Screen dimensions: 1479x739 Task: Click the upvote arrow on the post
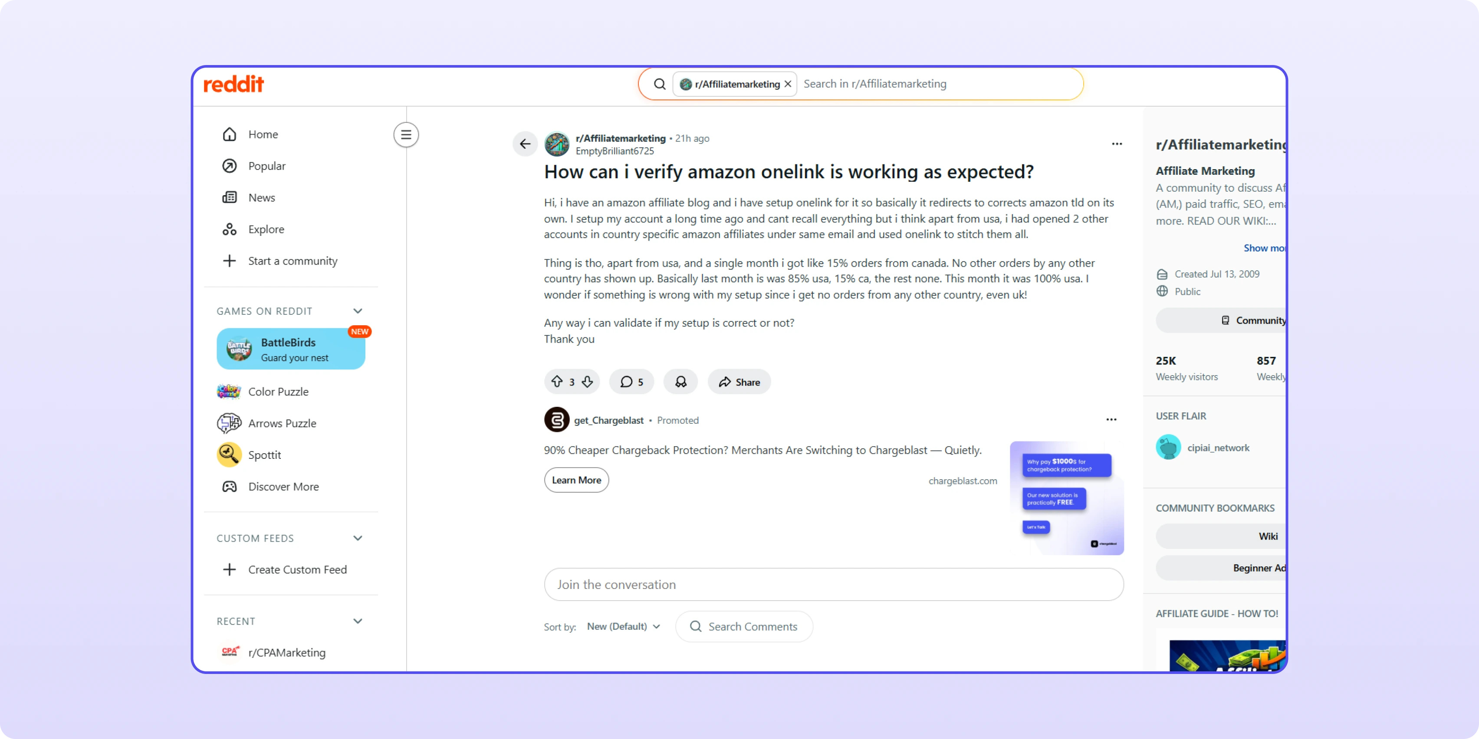coord(556,382)
